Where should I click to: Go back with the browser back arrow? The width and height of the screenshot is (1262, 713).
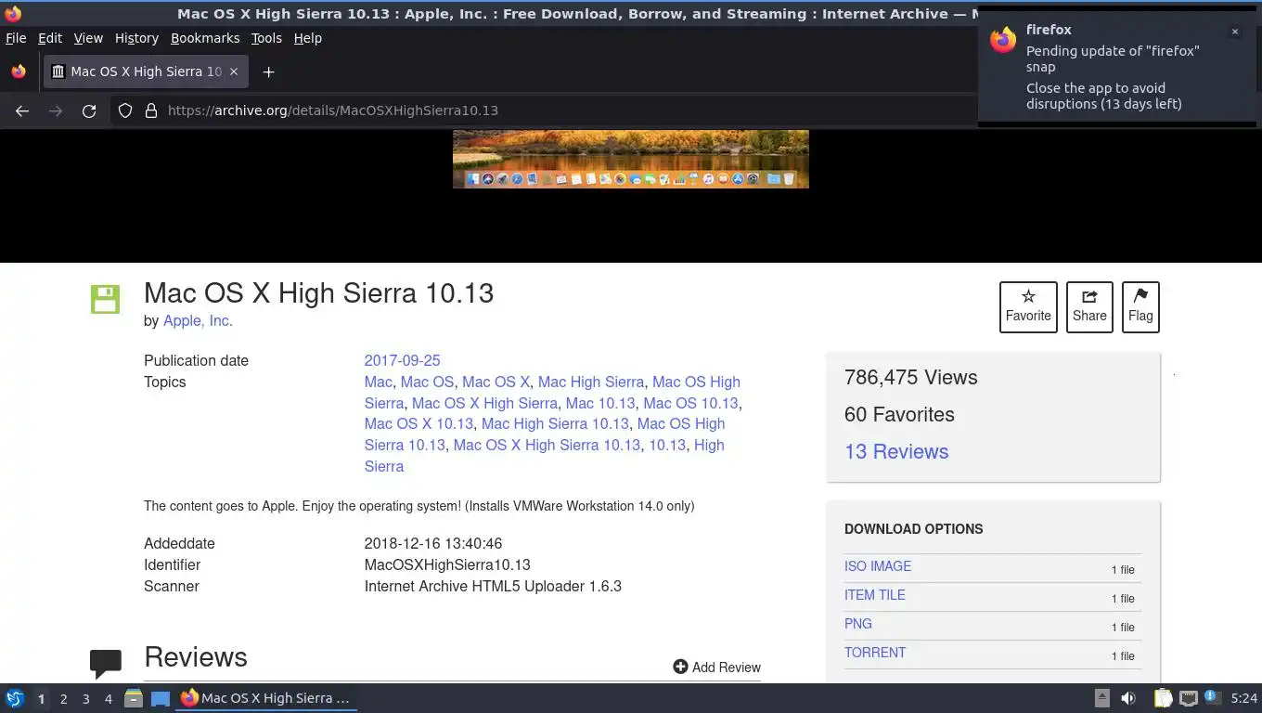[22, 110]
